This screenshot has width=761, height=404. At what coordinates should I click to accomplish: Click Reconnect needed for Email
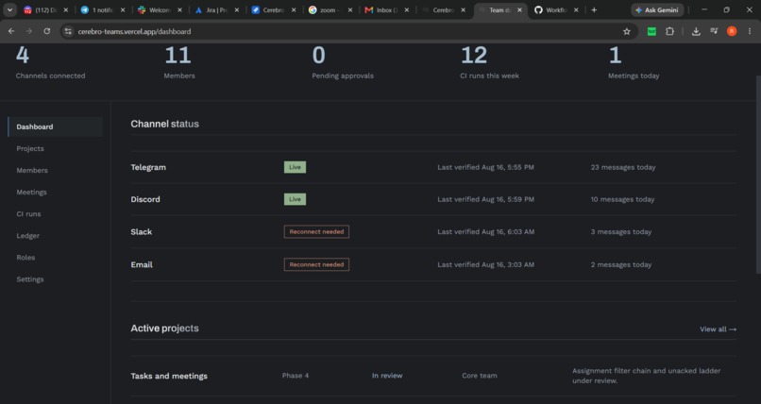pos(316,265)
